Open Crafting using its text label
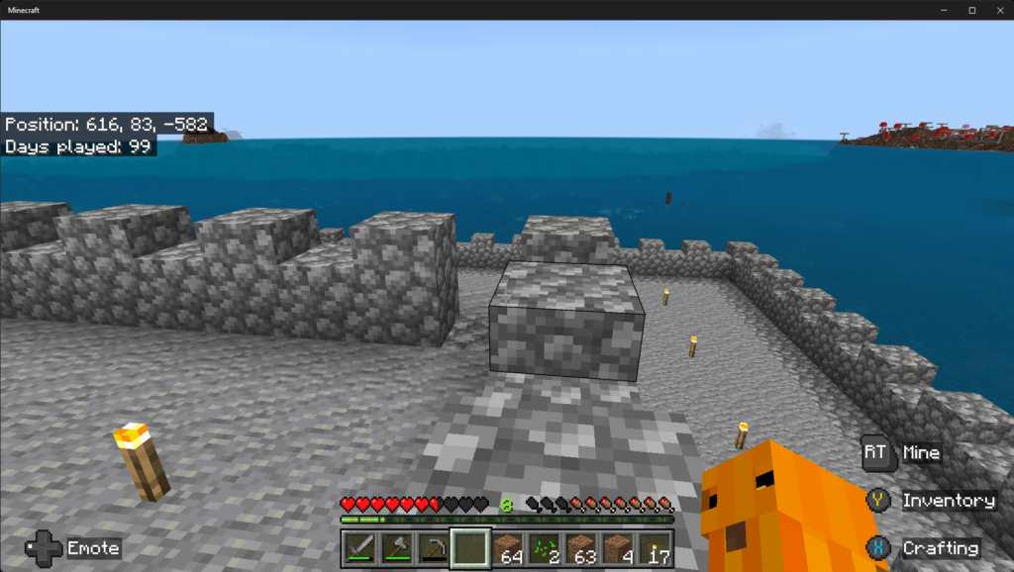1014x572 pixels. pos(940,547)
